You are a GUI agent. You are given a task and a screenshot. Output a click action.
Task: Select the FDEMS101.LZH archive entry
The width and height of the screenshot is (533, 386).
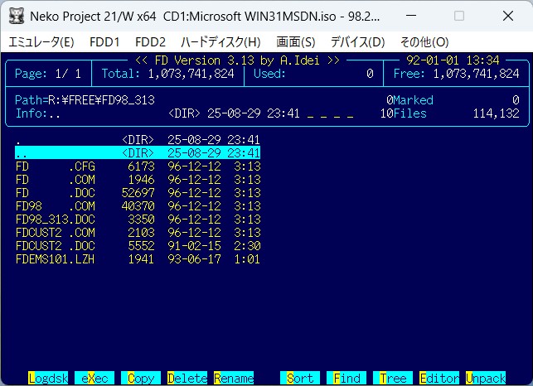[138, 259]
